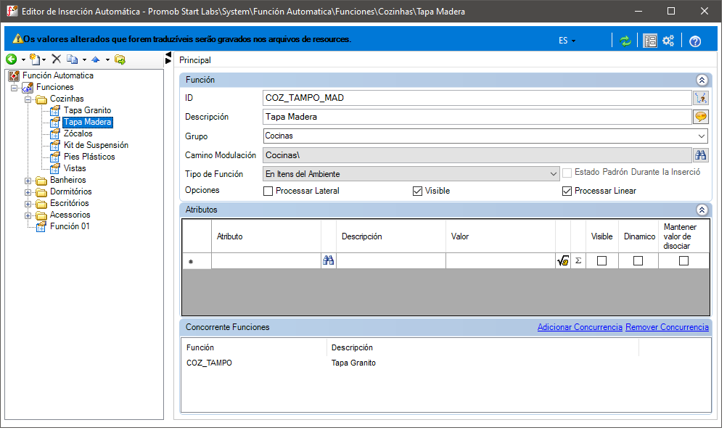
Task: Open settings with the gears icon
Action: pyautogui.click(x=668, y=41)
